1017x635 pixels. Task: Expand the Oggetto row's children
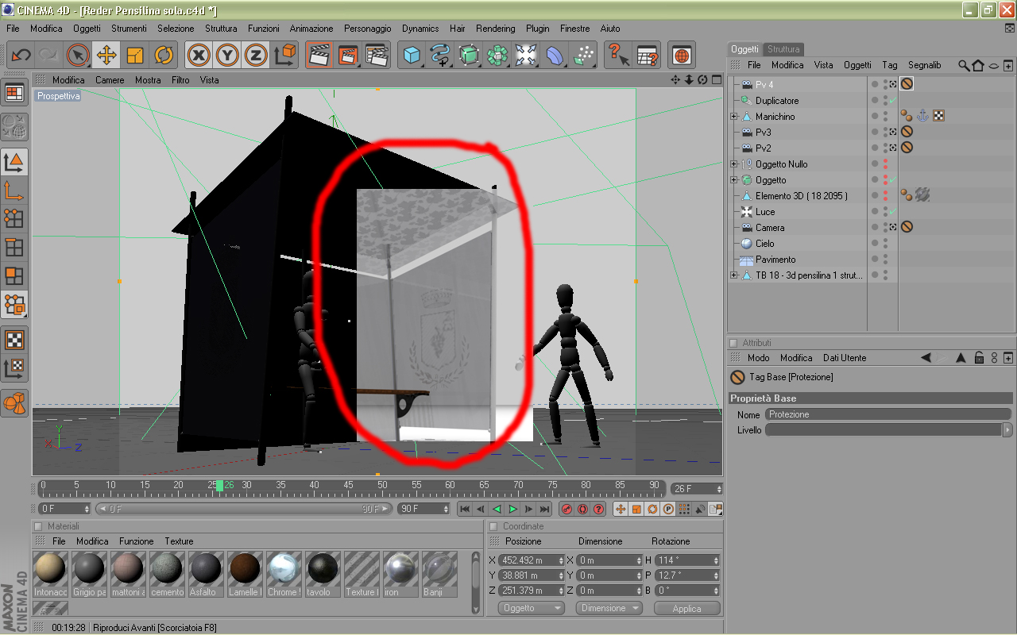click(x=734, y=180)
